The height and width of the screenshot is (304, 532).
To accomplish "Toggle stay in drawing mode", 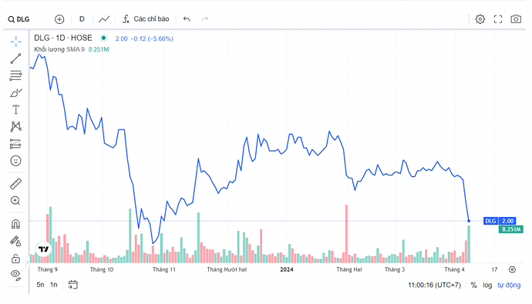I will click(15, 241).
